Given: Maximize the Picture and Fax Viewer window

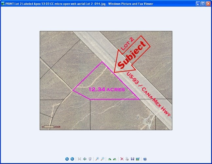Looking at the screenshot, I should (x=203, y=4).
